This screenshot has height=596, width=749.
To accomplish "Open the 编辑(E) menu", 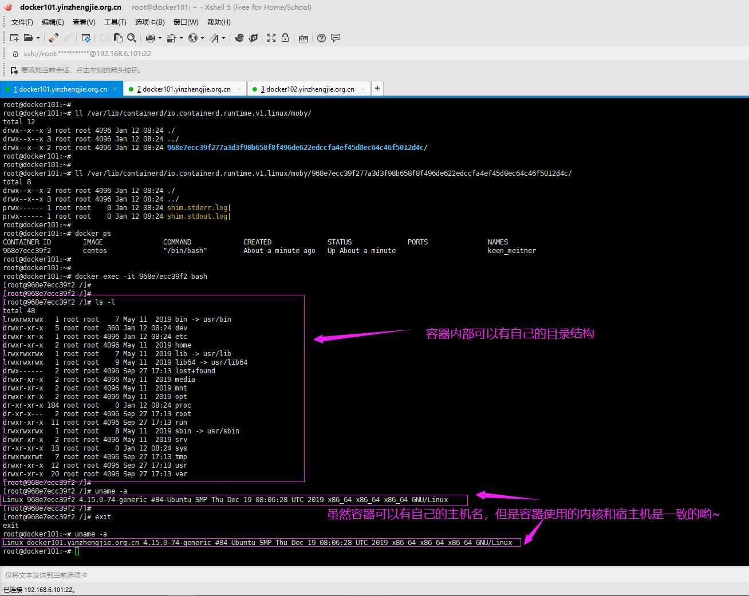I will click(x=53, y=22).
